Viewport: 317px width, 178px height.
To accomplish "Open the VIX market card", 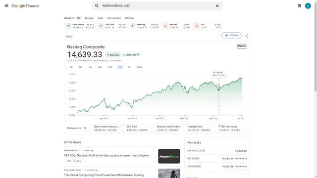I will point(208,26).
